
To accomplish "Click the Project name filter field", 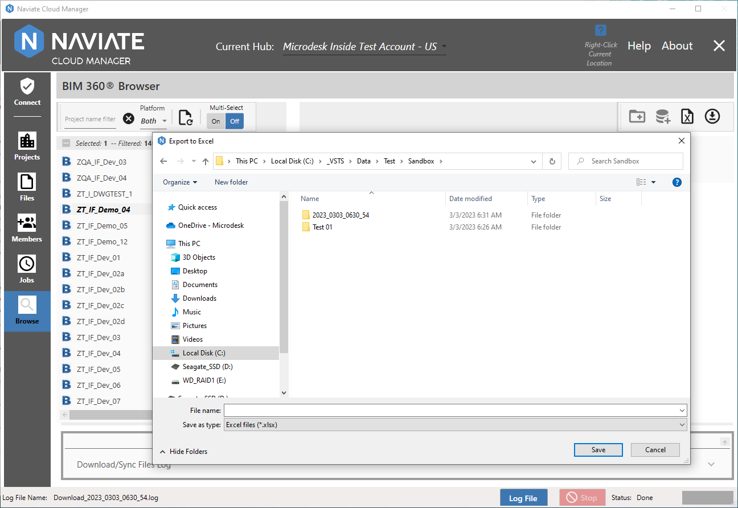I will click(x=90, y=119).
